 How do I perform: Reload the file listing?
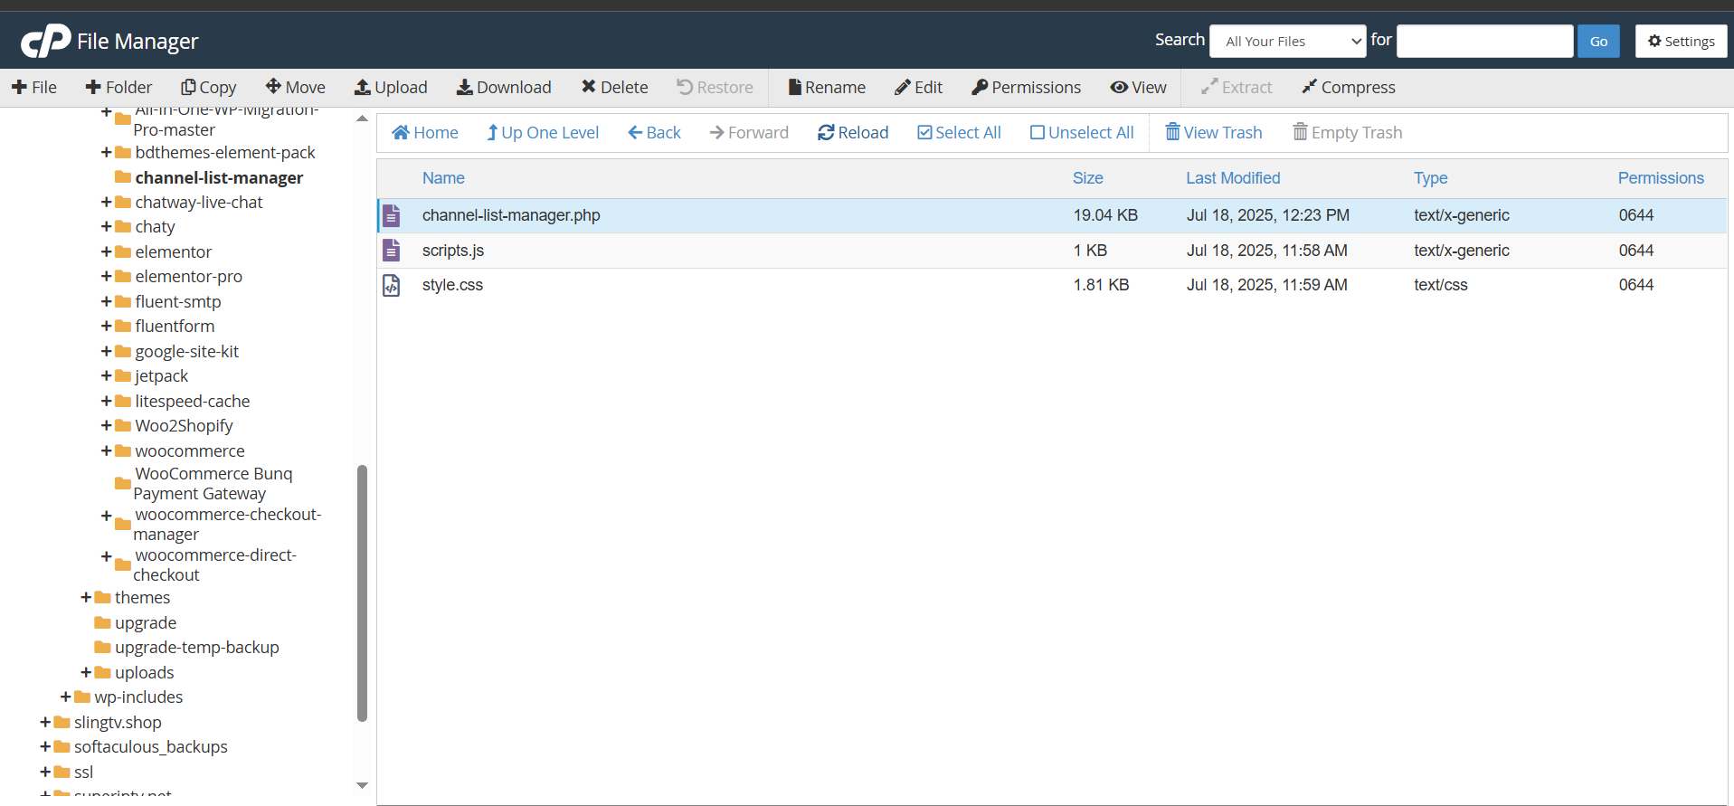click(x=852, y=133)
